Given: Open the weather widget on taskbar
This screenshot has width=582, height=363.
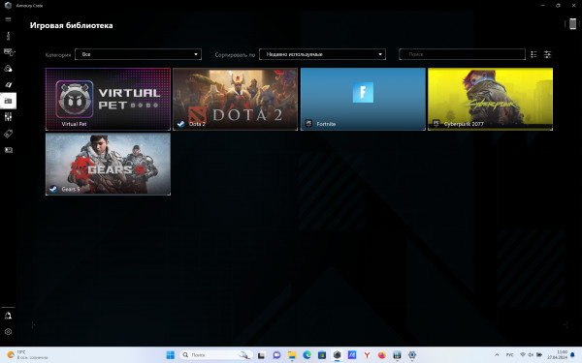Looking at the screenshot, I should (28, 355).
